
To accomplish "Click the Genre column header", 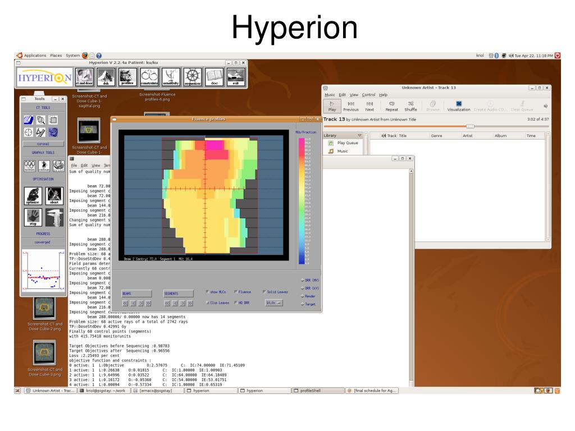I will pyautogui.click(x=436, y=136).
